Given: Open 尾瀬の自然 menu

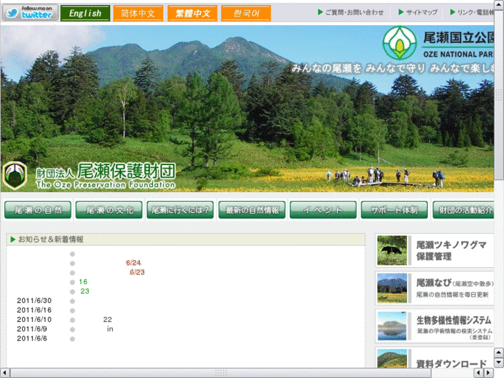Looking at the screenshot, I should tap(38, 210).
